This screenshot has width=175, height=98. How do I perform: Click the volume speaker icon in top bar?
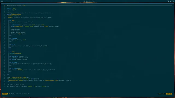click(x=171, y=1)
